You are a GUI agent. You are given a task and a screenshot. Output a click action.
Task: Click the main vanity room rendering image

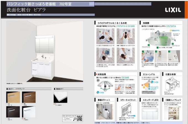(x=45, y=51)
